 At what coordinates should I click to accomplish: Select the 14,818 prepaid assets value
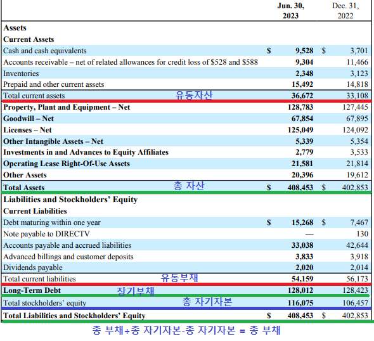(358, 84)
